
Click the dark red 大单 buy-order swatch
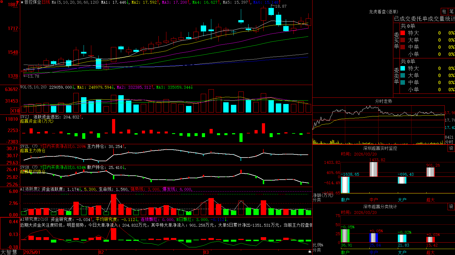[x=403, y=40]
